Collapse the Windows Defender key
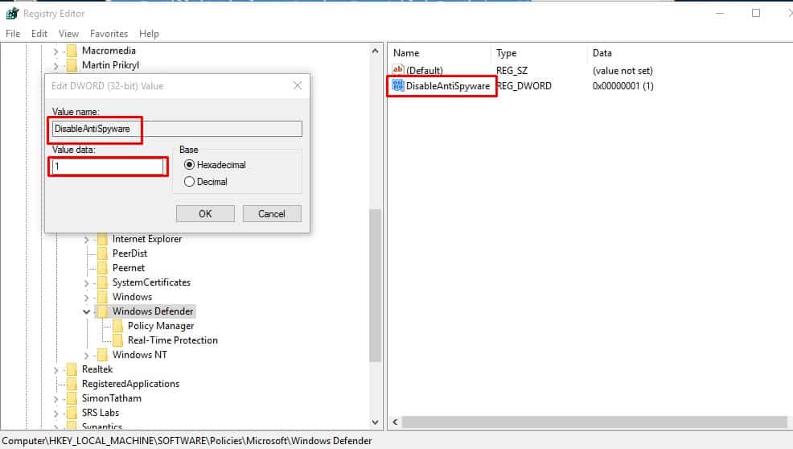 tap(86, 312)
